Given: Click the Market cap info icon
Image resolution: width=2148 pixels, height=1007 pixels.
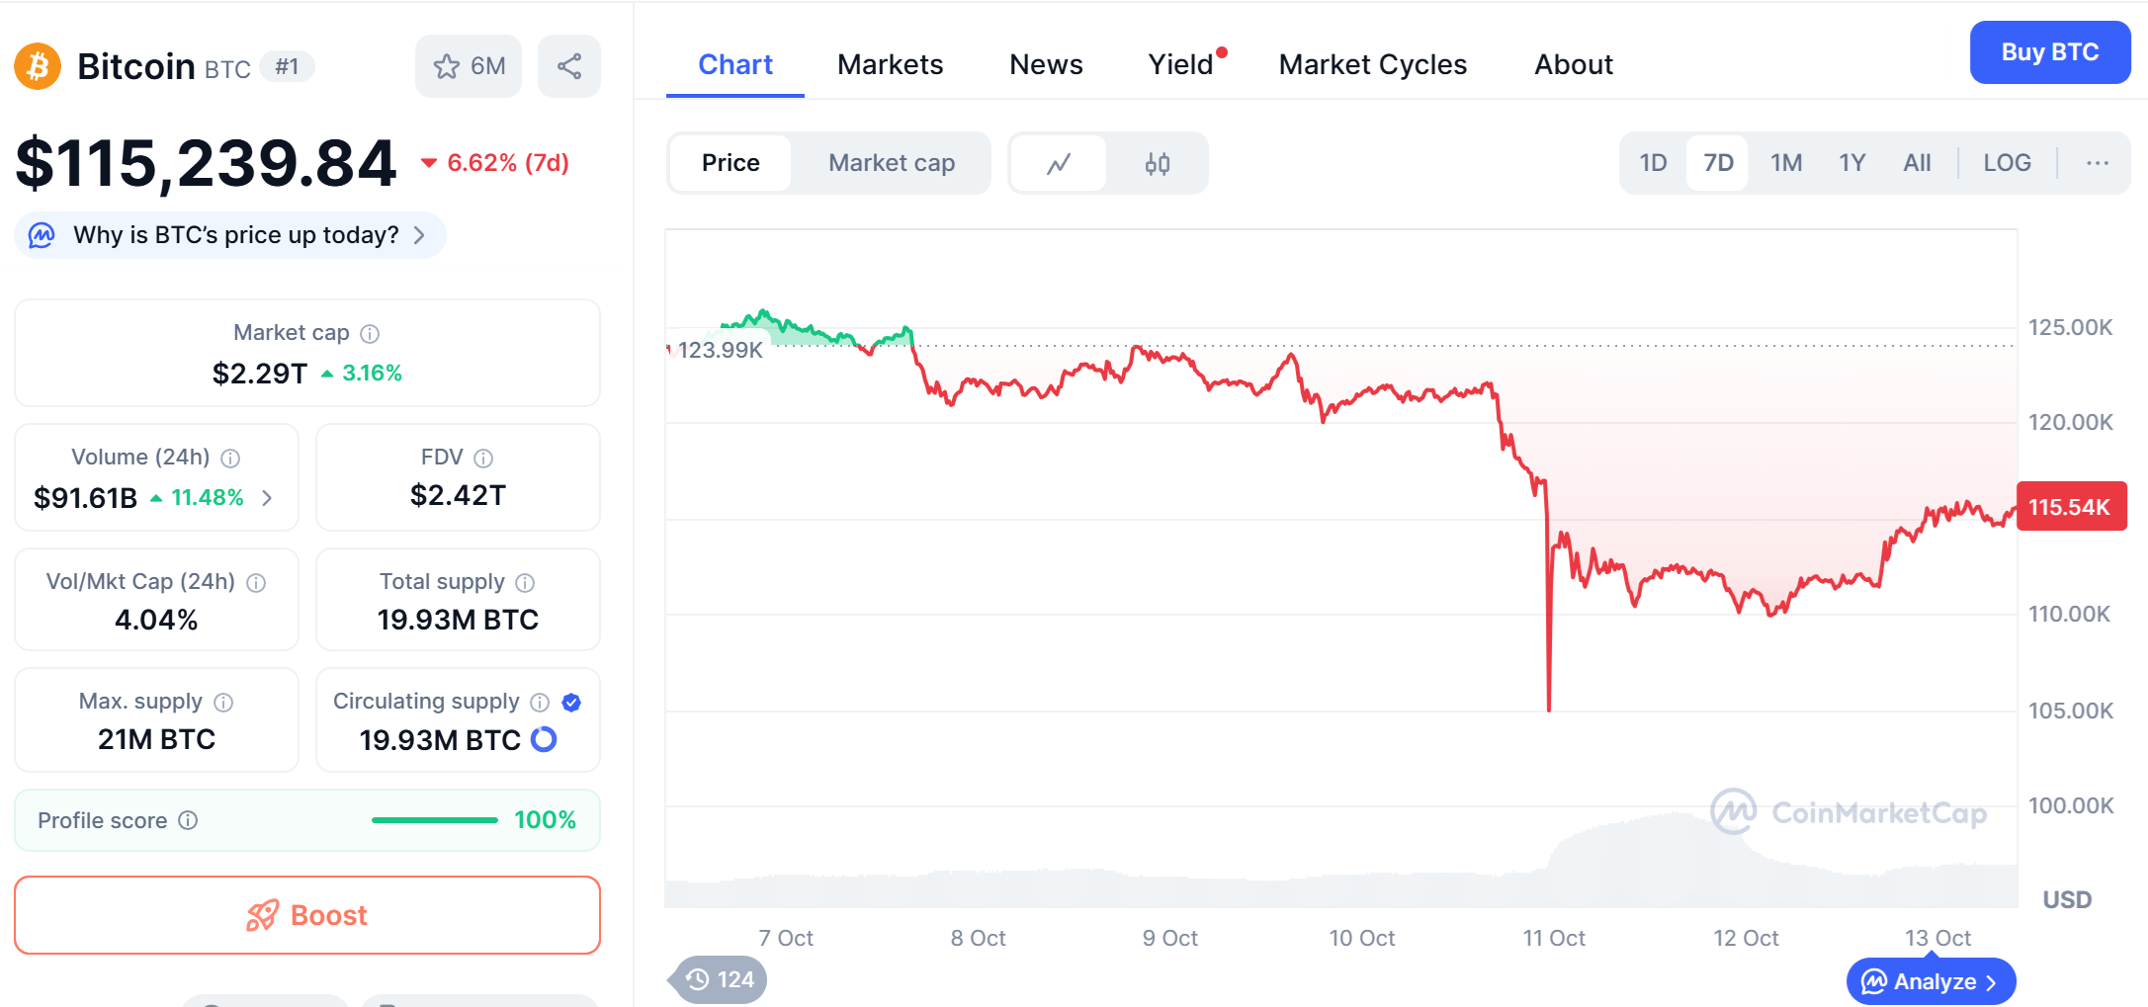Looking at the screenshot, I should [x=370, y=334].
